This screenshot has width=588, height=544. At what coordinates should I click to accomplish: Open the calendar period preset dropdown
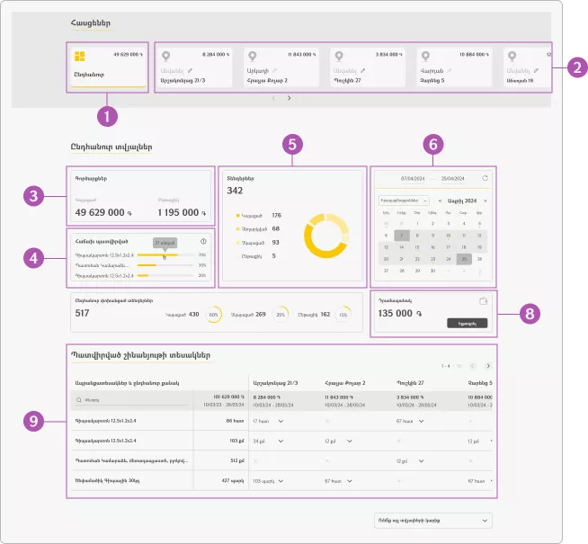pos(402,200)
